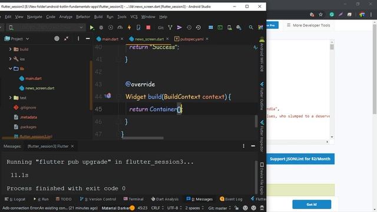Viewport: 377px width, 212px height.
Task: Collapse all icon in Project panel
Action: point(67,38)
